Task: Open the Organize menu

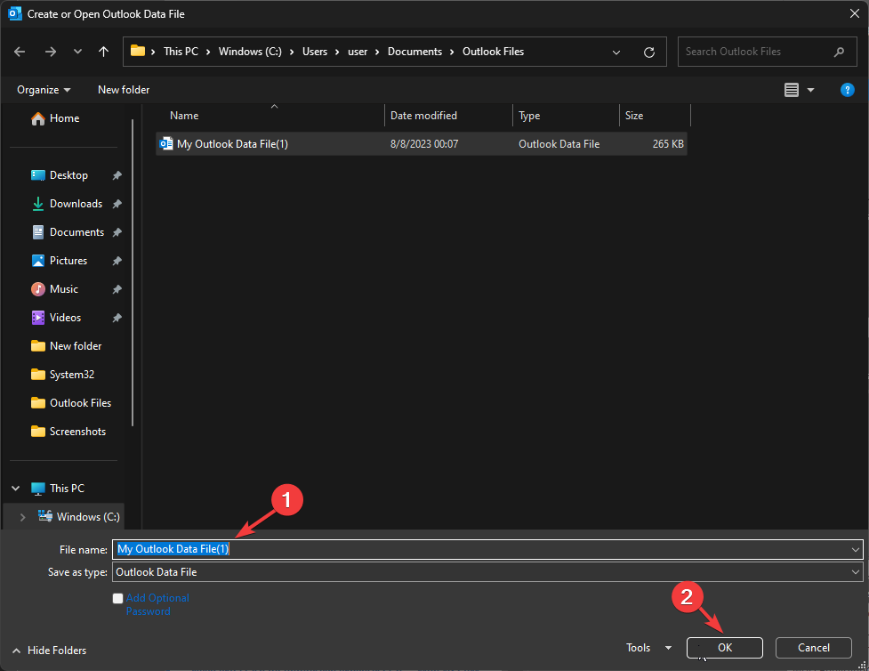Action: point(43,89)
